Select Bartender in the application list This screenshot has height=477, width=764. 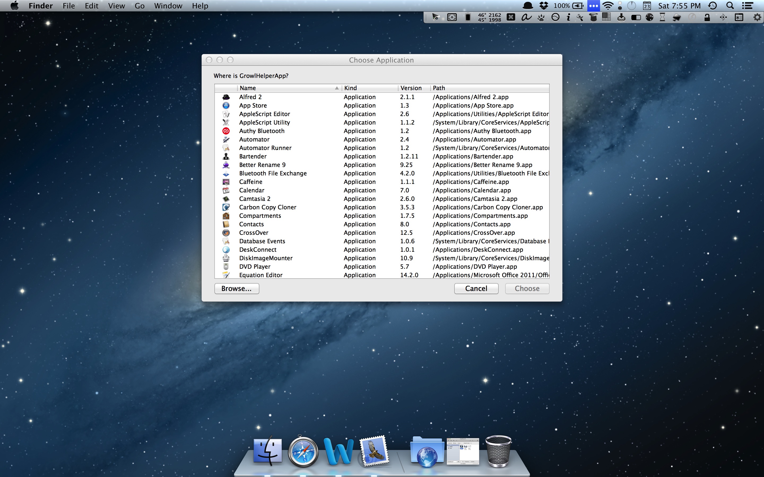(382, 156)
